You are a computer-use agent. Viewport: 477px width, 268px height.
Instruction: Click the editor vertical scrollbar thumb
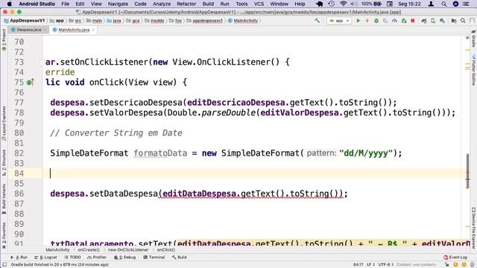coord(467,171)
